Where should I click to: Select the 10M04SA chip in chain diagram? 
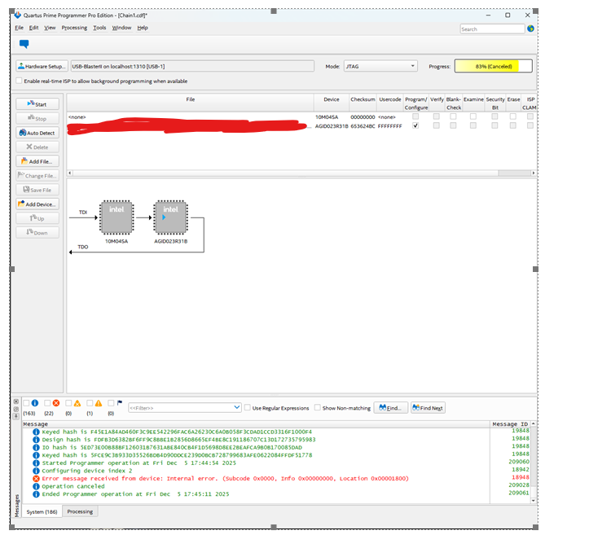click(x=115, y=217)
